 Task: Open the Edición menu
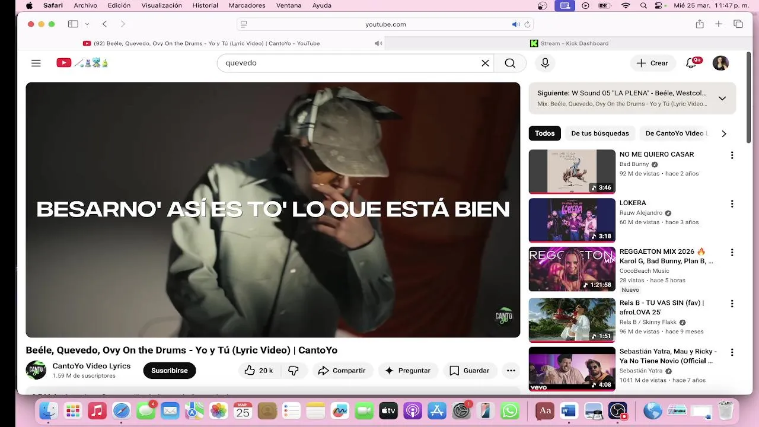tap(119, 5)
